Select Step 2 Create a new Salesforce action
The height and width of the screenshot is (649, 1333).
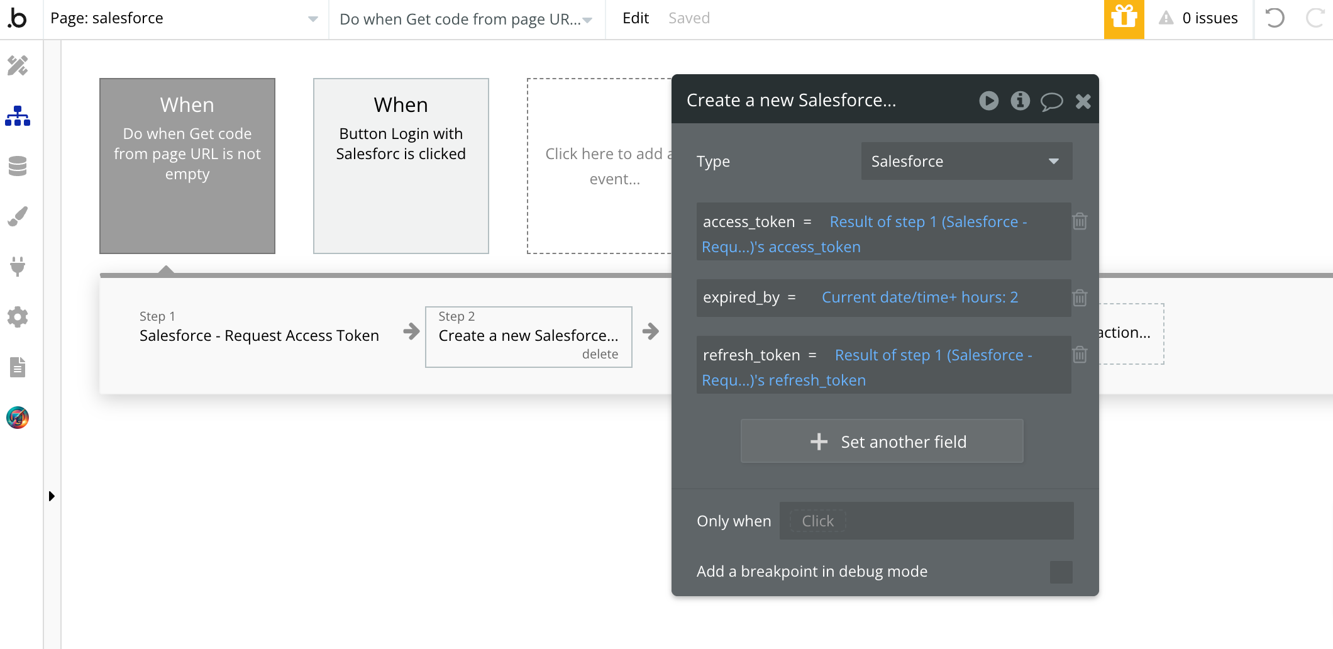[x=529, y=336]
